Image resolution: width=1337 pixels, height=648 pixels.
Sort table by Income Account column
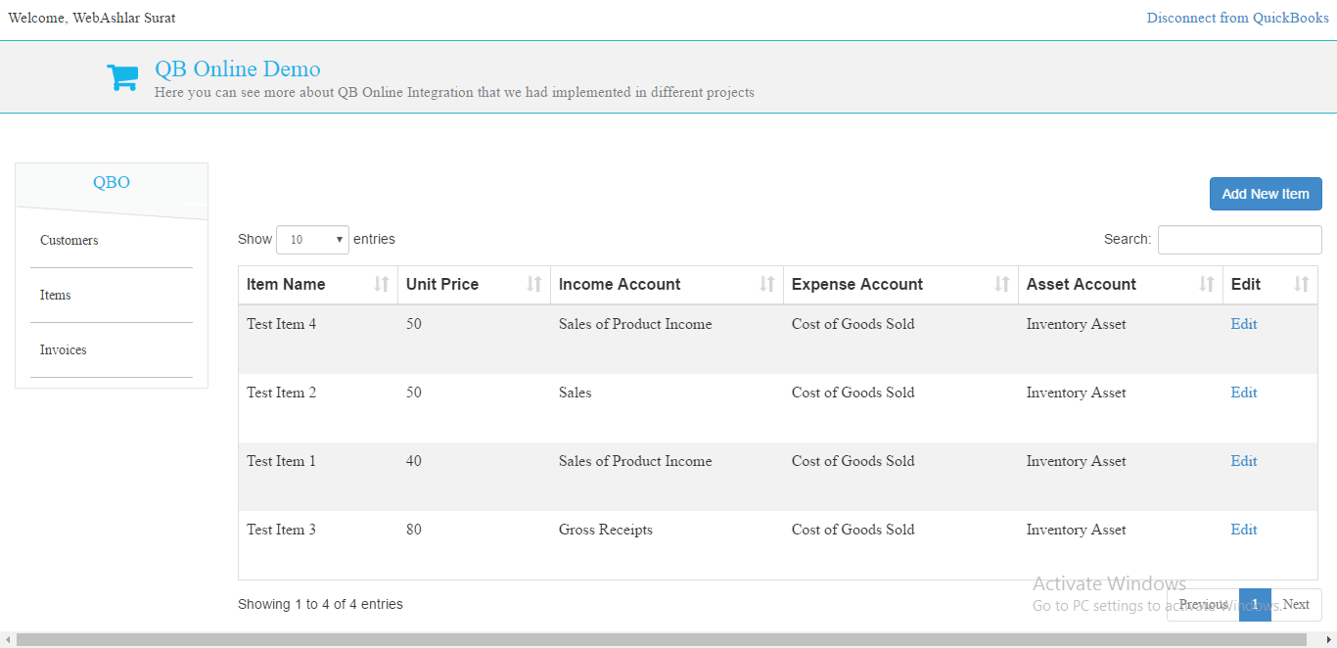point(667,285)
